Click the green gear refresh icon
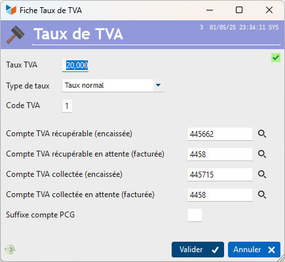 (10, 250)
